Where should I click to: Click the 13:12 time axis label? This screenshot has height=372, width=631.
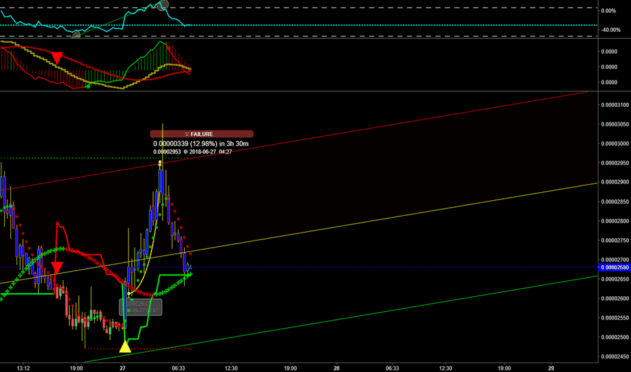23,368
